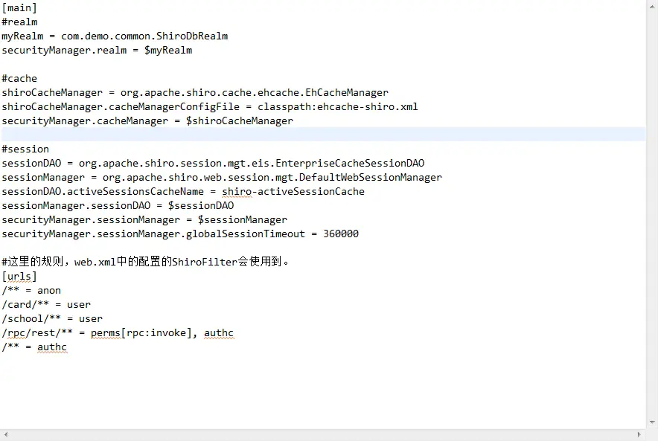
Task: Place cursor on the $myRealm value
Action: coord(168,51)
